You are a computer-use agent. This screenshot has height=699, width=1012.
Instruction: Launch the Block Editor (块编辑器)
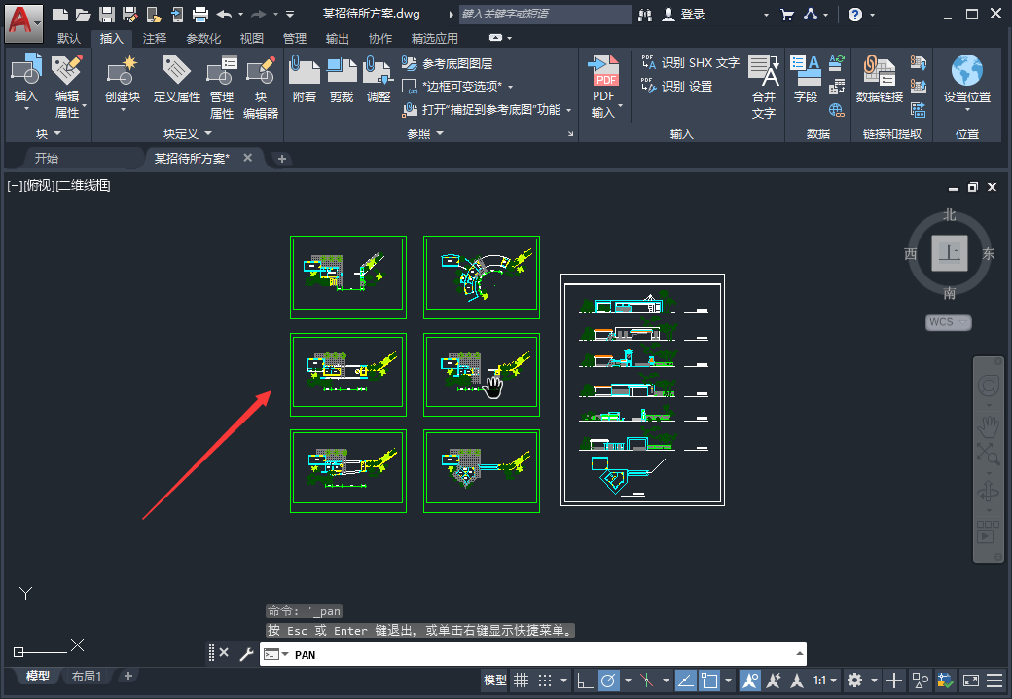pos(261,88)
